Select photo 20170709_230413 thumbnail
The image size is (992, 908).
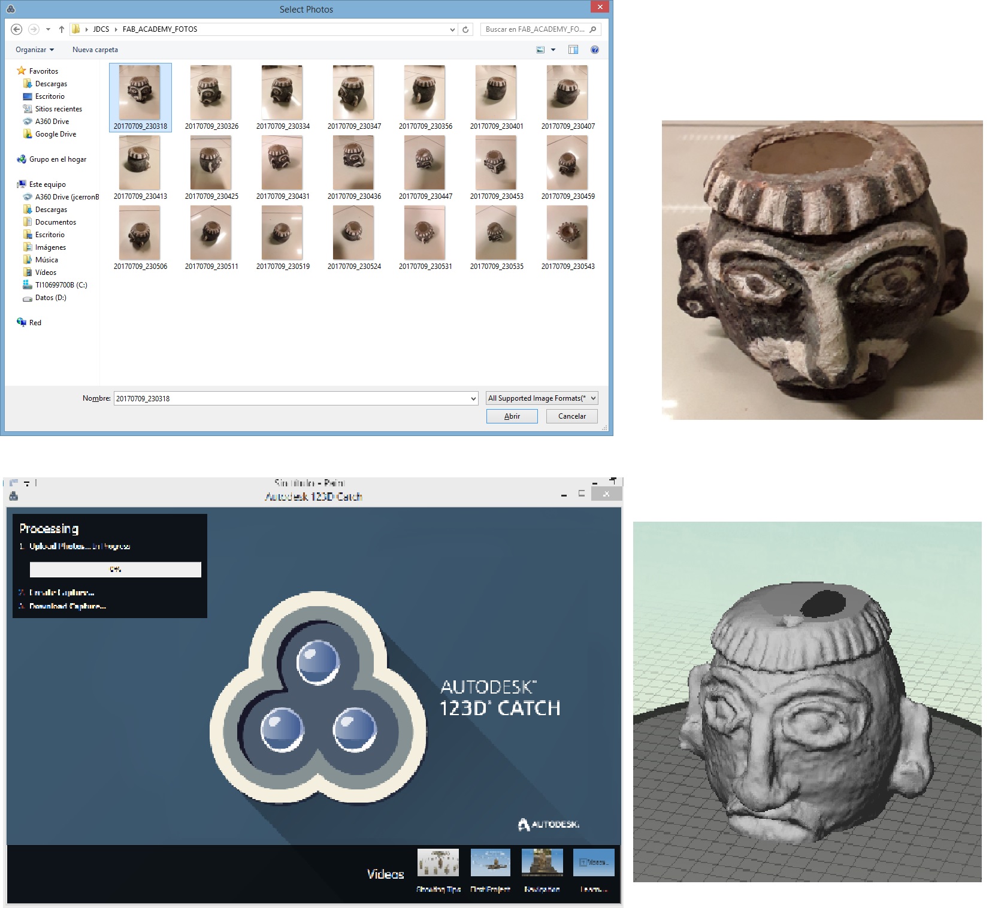[x=140, y=163]
